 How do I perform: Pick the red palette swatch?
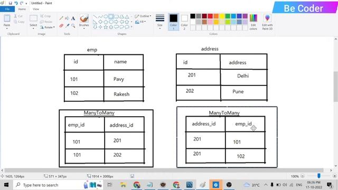pyautogui.click(x=210, y=16)
